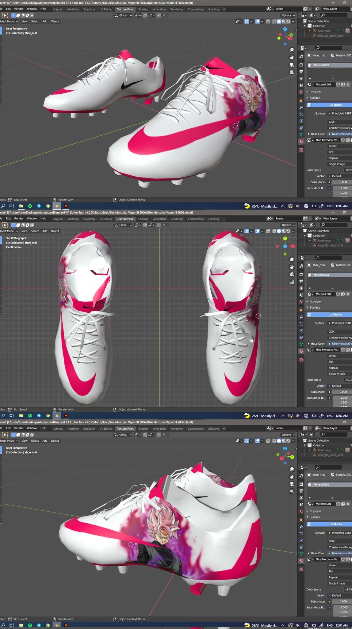The height and width of the screenshot is (629, 352).
Task: Open viewport Add menu in 12:01 AM window
Action: (45, 441)
